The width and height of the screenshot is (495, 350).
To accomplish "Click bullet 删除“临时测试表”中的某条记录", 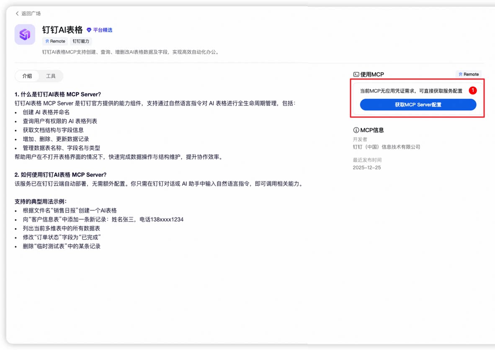I will 62,246.
